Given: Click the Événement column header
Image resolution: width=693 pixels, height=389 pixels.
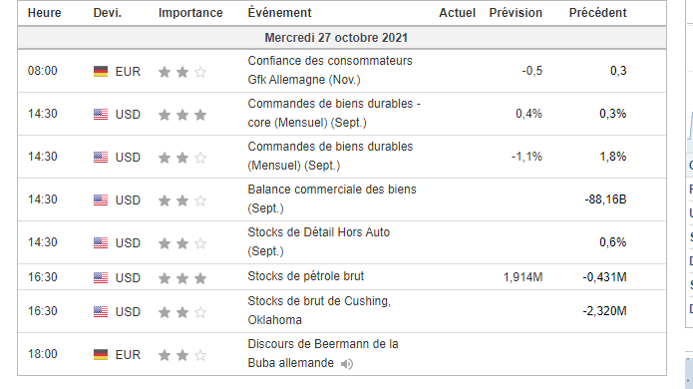Looking at the screenshot, I should (x=279, y=12).
